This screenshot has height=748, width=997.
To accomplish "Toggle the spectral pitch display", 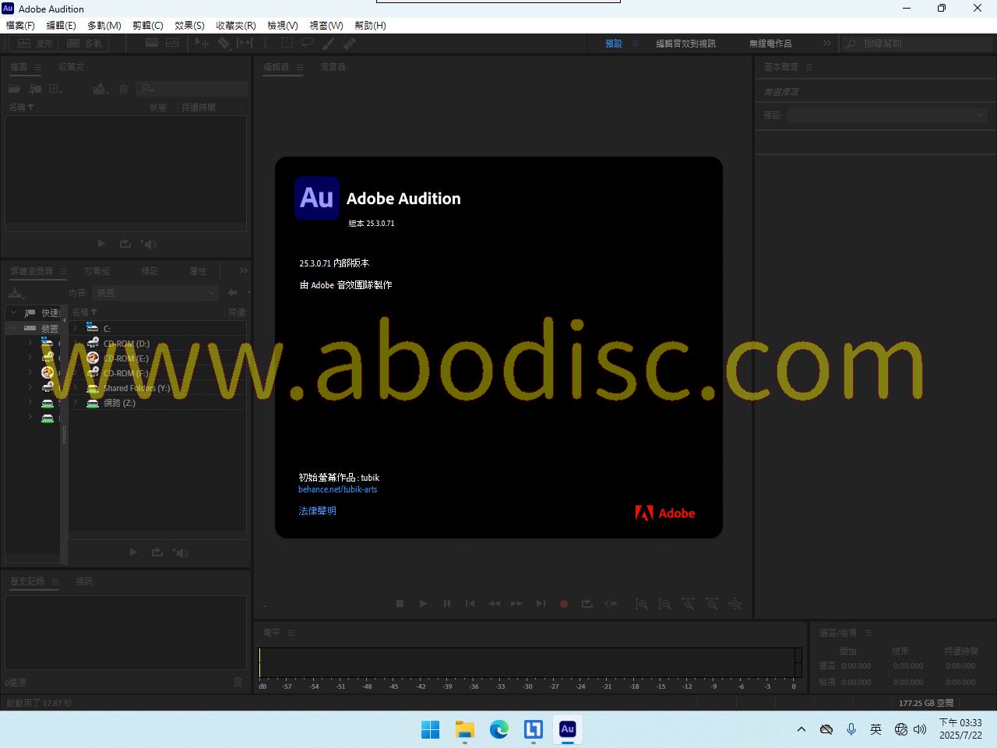I will click(x=172, y=44).
